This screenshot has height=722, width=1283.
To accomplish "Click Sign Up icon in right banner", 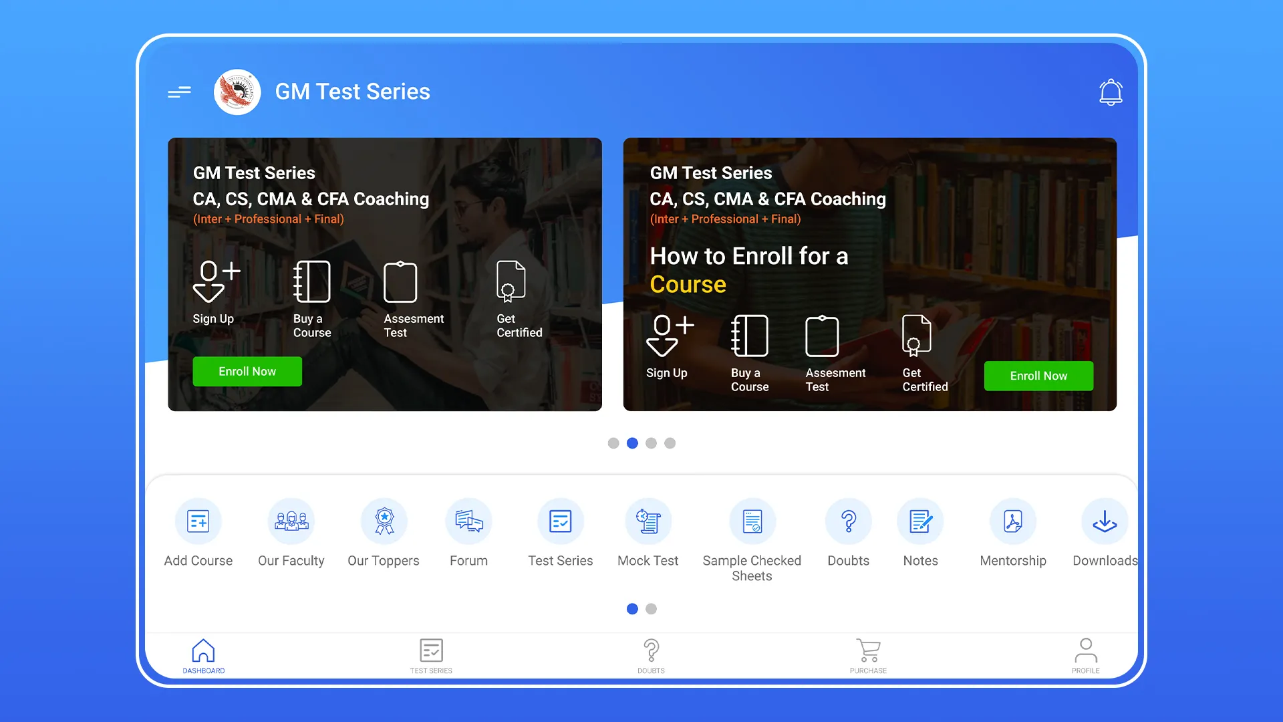I will point(670,336).
